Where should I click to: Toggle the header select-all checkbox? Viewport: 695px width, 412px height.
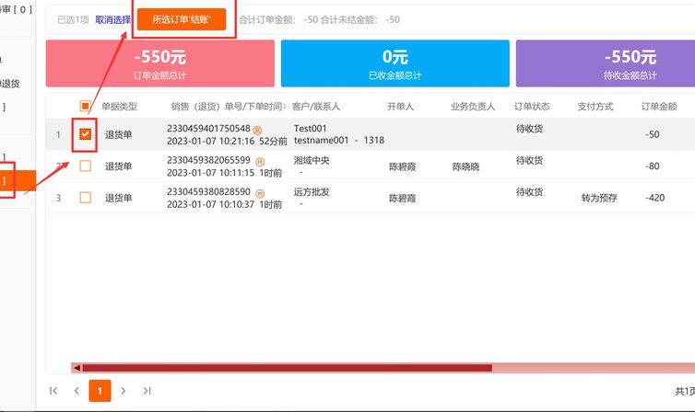coord(85,106)
